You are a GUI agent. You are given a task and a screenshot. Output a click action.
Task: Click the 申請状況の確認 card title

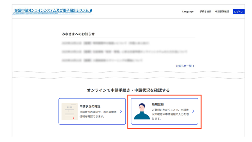click(90, 106)
